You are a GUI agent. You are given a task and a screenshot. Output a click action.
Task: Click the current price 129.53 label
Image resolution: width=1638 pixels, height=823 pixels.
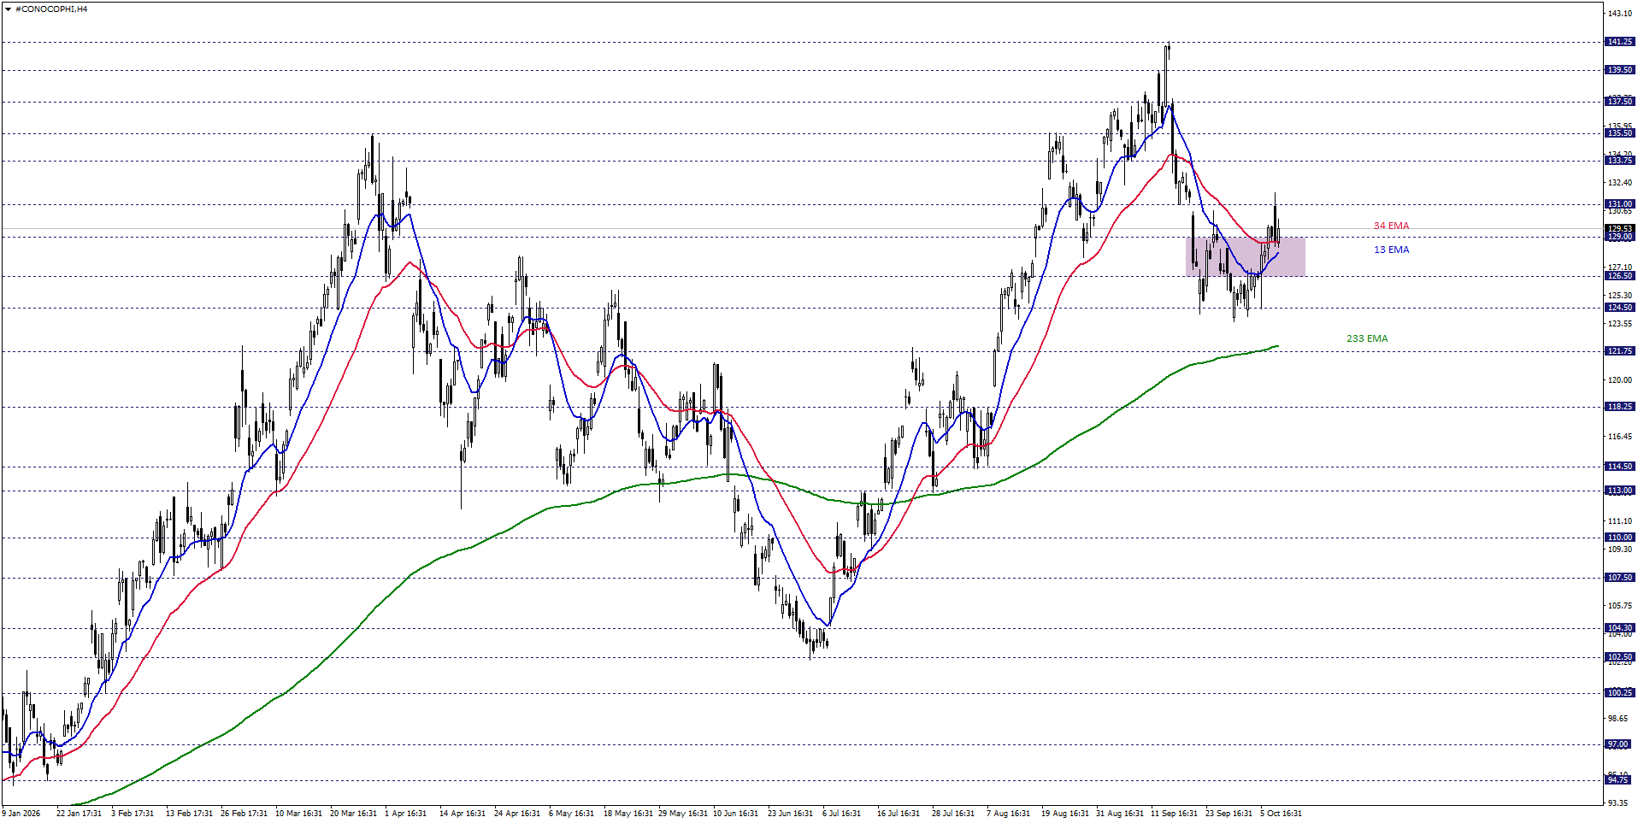tap(1620, 228)
